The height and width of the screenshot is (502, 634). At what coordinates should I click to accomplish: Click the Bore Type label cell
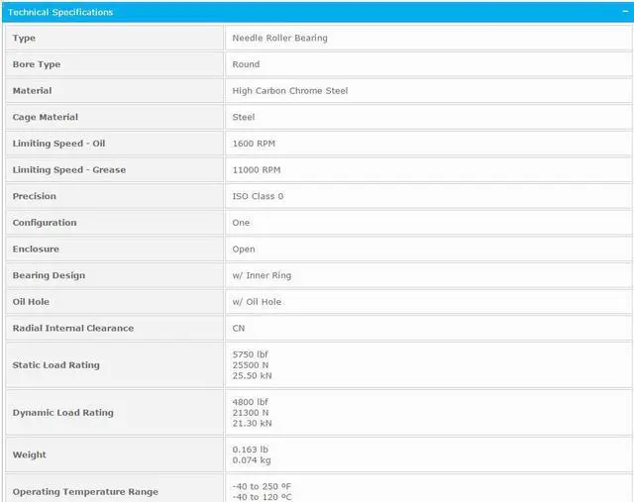pyautogui.click(x=37, y=64)
